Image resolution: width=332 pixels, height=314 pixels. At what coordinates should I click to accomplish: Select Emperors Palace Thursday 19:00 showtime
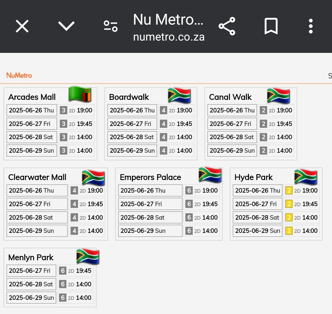(x=202, y=190)
